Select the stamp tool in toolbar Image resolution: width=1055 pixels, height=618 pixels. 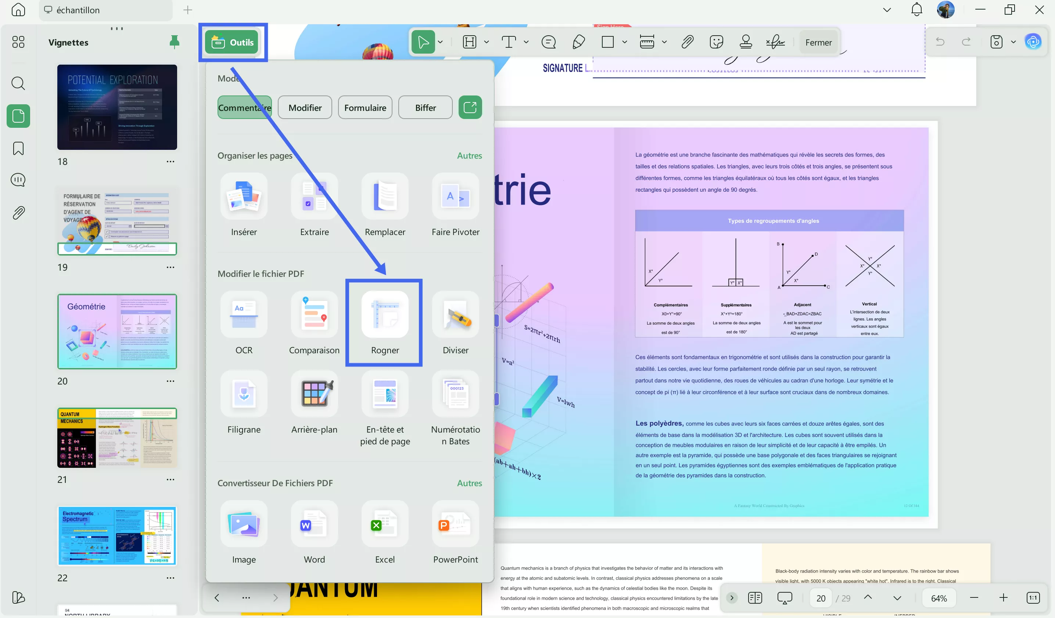coord(745,42)
